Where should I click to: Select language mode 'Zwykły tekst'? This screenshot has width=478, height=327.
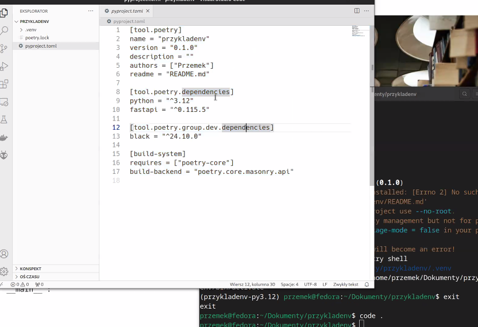coord(346,285)
